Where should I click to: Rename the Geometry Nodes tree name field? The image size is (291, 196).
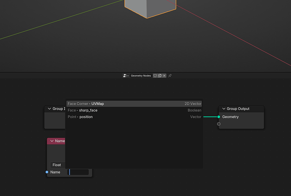pyautogui.click(x=141, y=75)
